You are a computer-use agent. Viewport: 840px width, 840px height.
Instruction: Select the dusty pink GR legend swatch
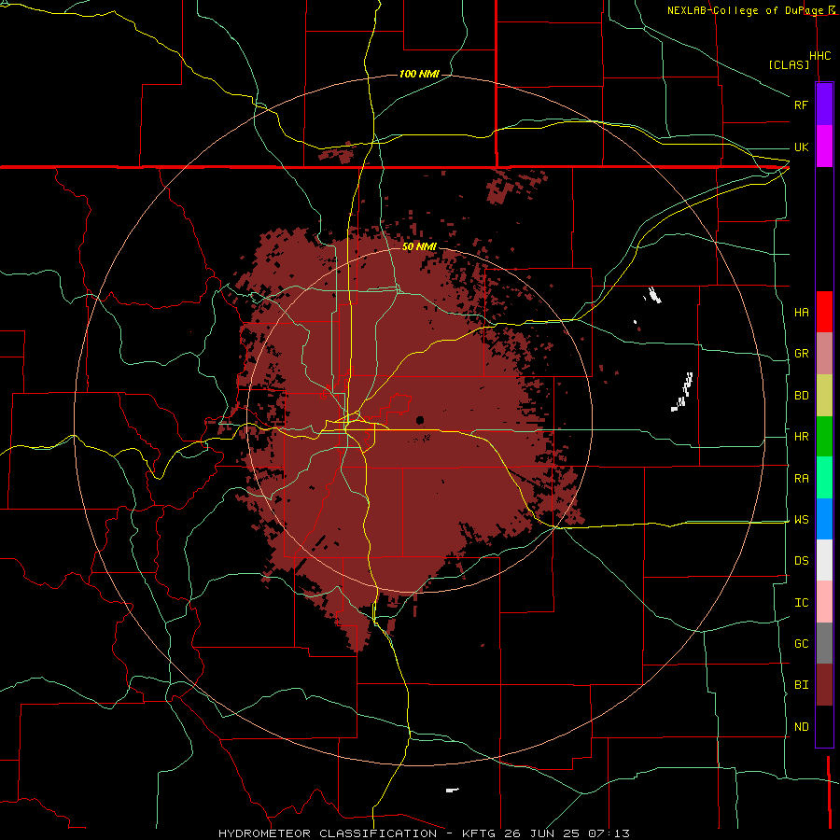824,354
